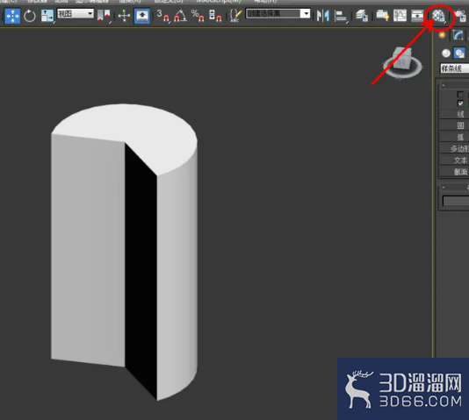Activate the Select and Manipulate tool
The image size is (469, 420).
tap(124, 16)
